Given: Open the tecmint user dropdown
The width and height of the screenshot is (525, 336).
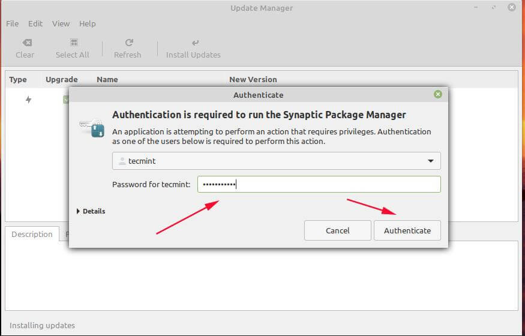Looking at the screenshot, I should [x=276, y=161].
